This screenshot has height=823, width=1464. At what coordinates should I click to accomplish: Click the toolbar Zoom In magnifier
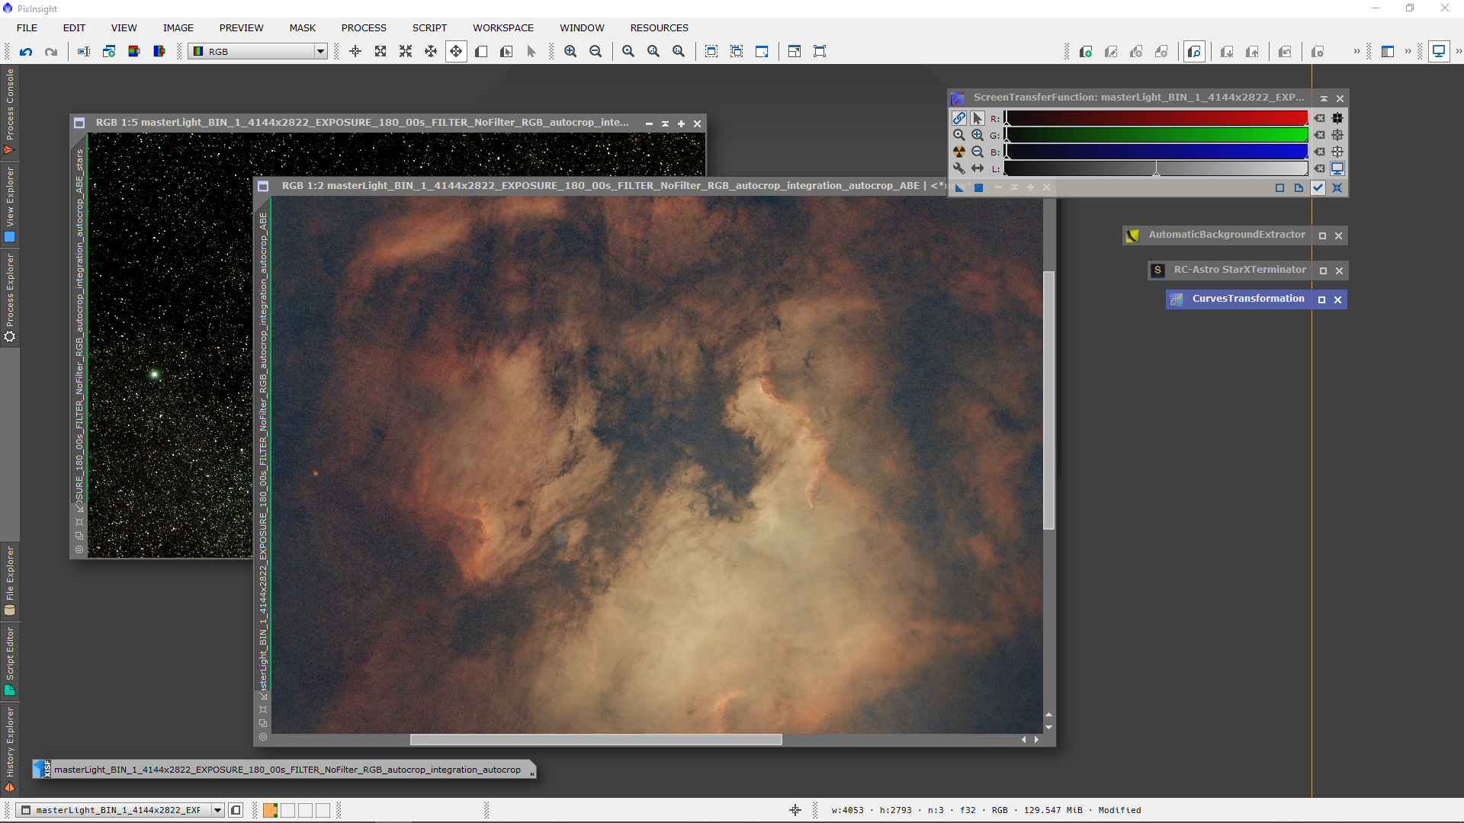(570, 51)
